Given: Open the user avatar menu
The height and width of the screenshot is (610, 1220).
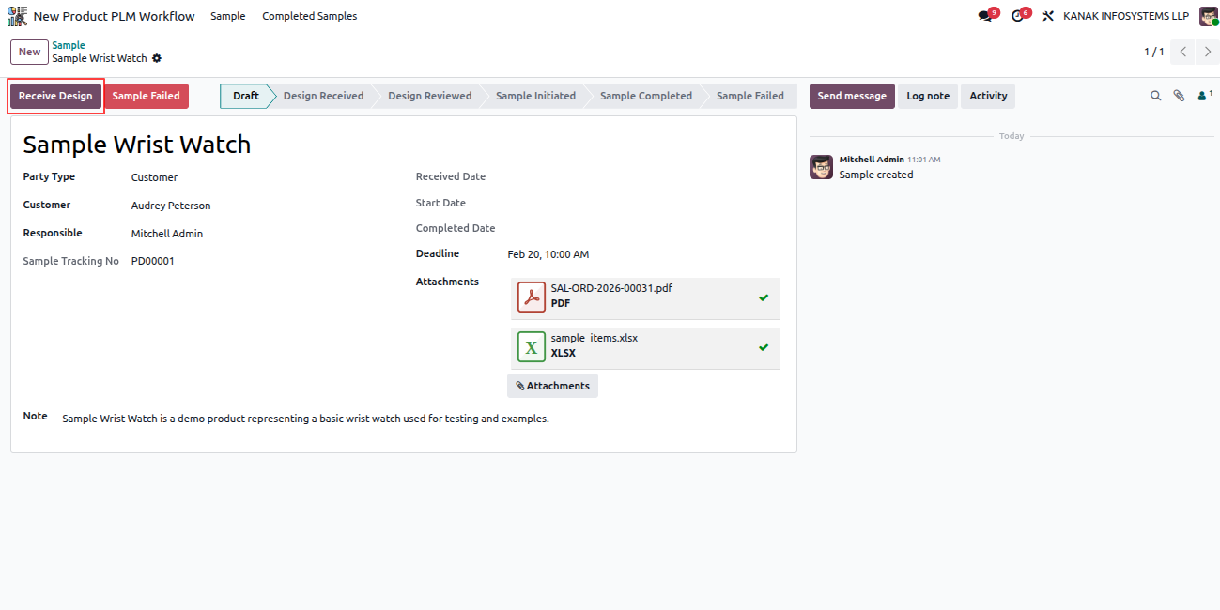Looking at the screenshot, I should [x=1209, y=16].
